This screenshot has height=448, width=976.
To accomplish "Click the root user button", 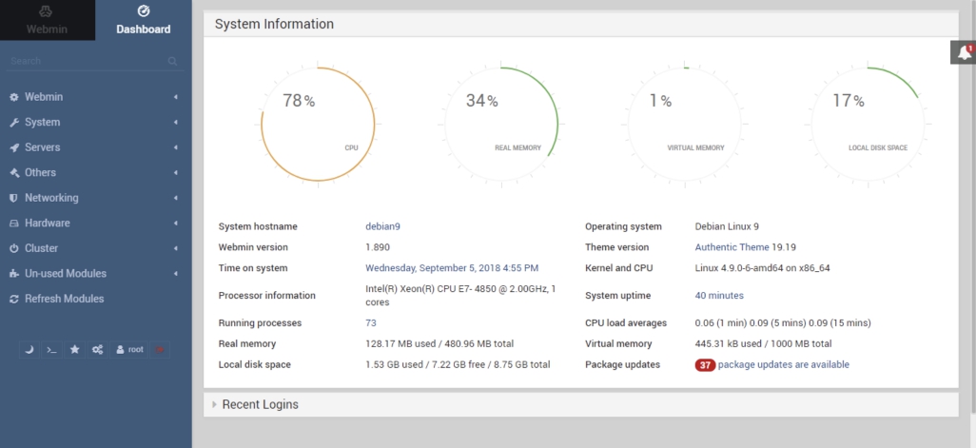I will click(x=129, y=350).
